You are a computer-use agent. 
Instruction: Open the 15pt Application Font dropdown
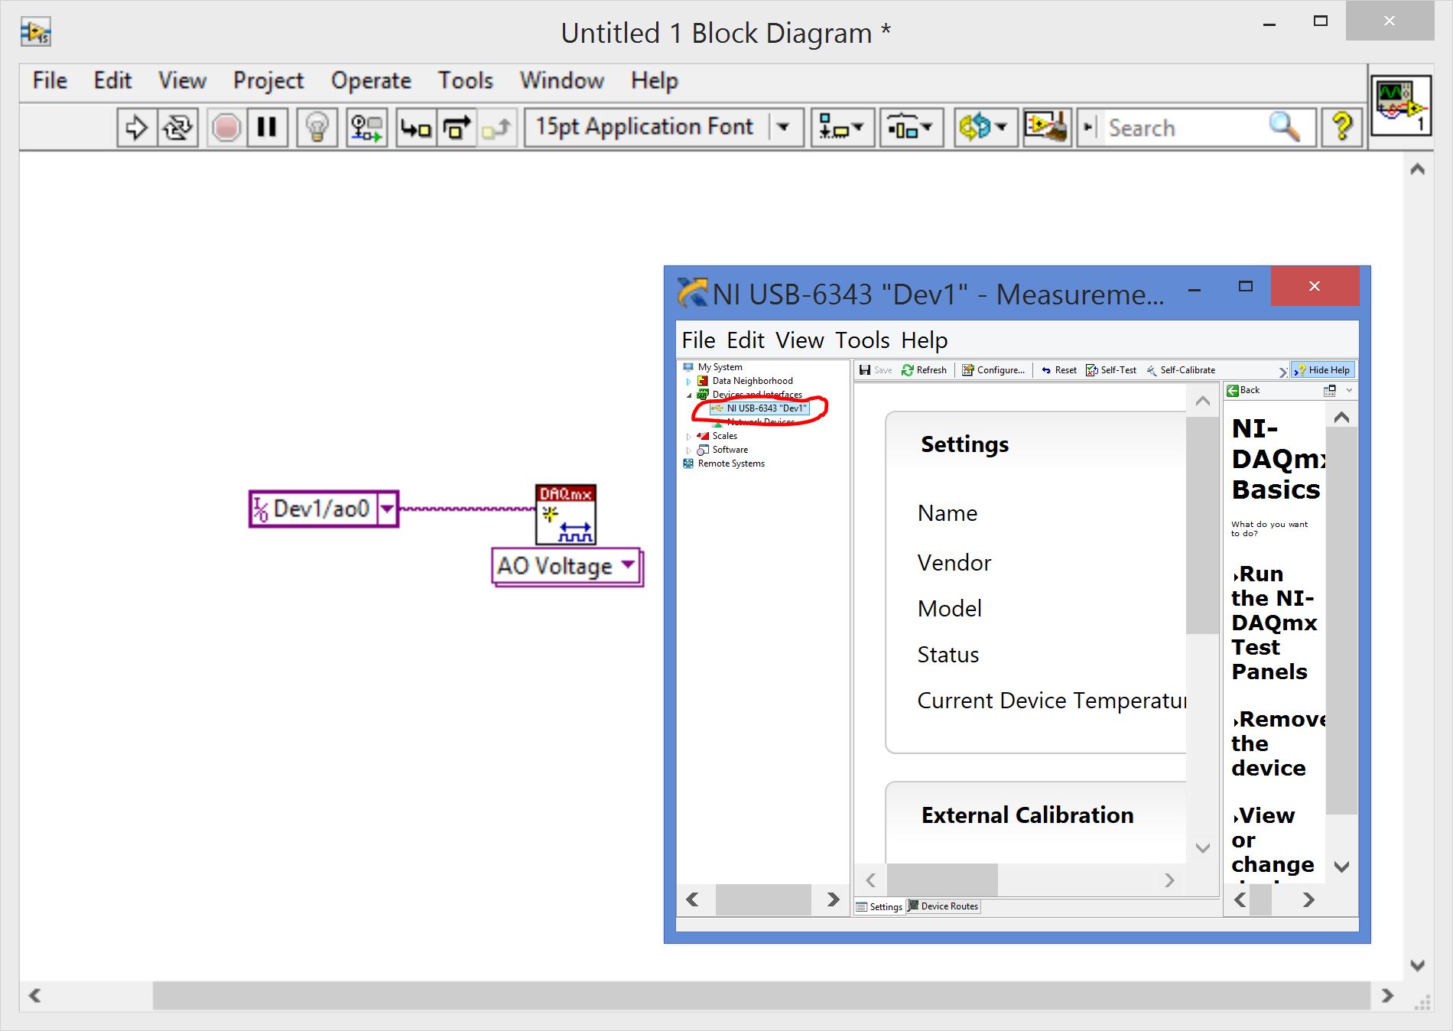tap(663, 127)
